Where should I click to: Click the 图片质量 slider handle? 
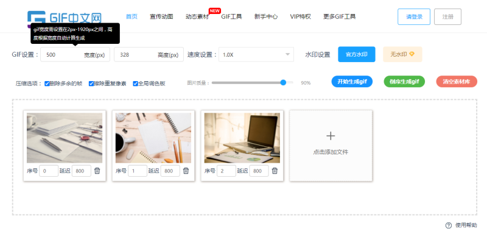(x=283, y=83)
